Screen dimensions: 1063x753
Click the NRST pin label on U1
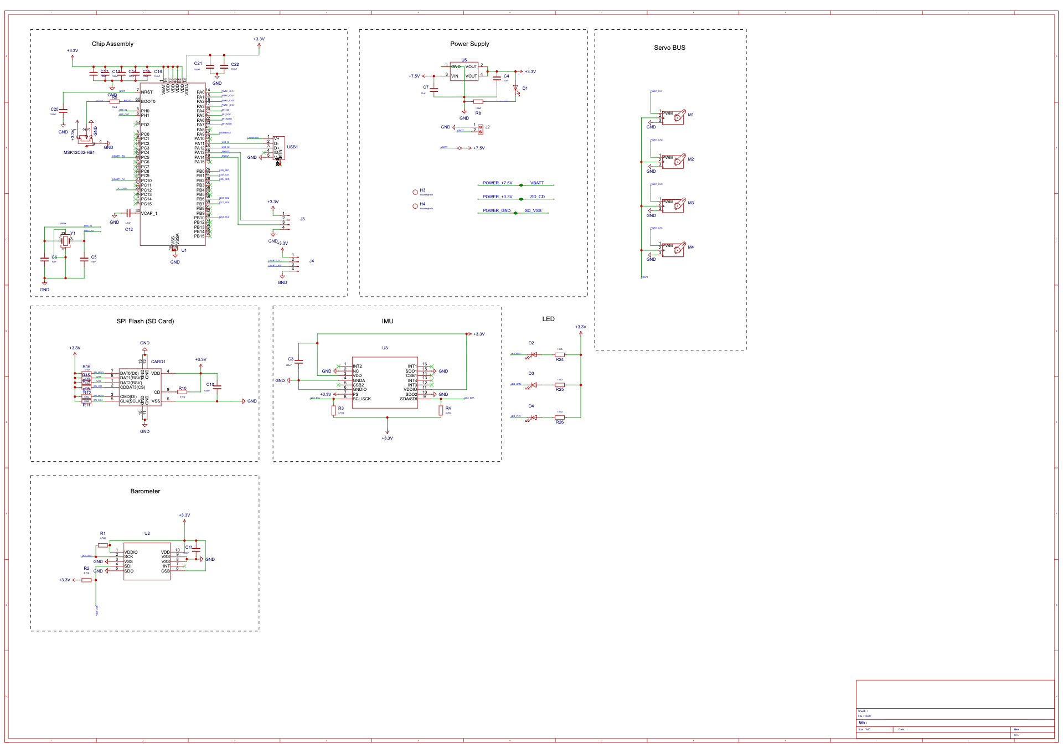(x=147, y=92)
